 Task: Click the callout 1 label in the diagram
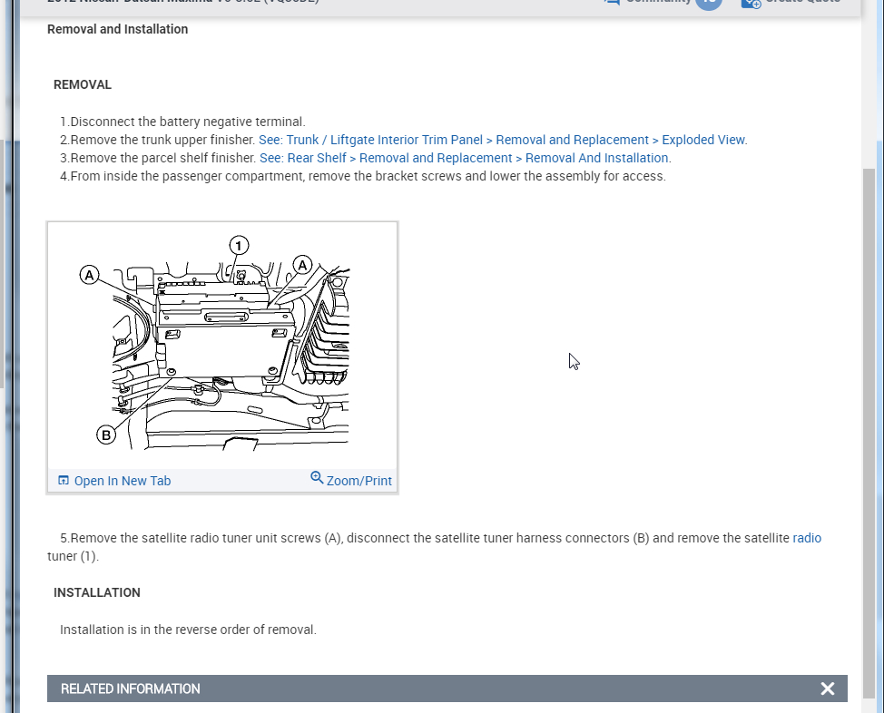(x=239, y=246)
